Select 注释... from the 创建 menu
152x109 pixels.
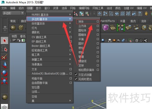(36, 92)
